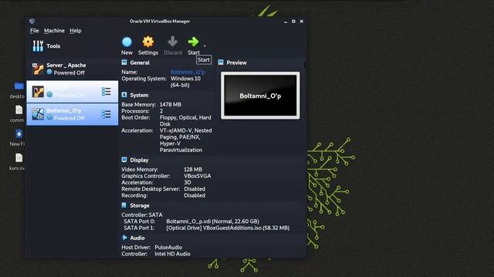
Task: Click the Preview header label
Action: click(236, 62)
